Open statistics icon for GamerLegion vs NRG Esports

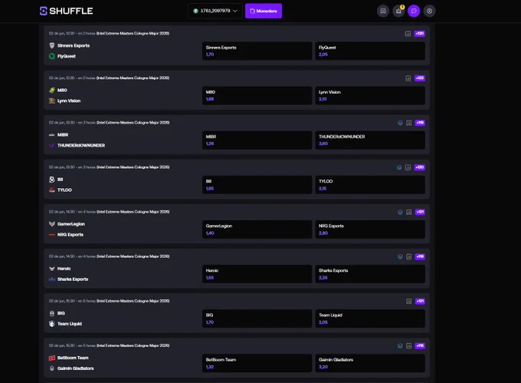pyautogui.click(x=408, y=212)
